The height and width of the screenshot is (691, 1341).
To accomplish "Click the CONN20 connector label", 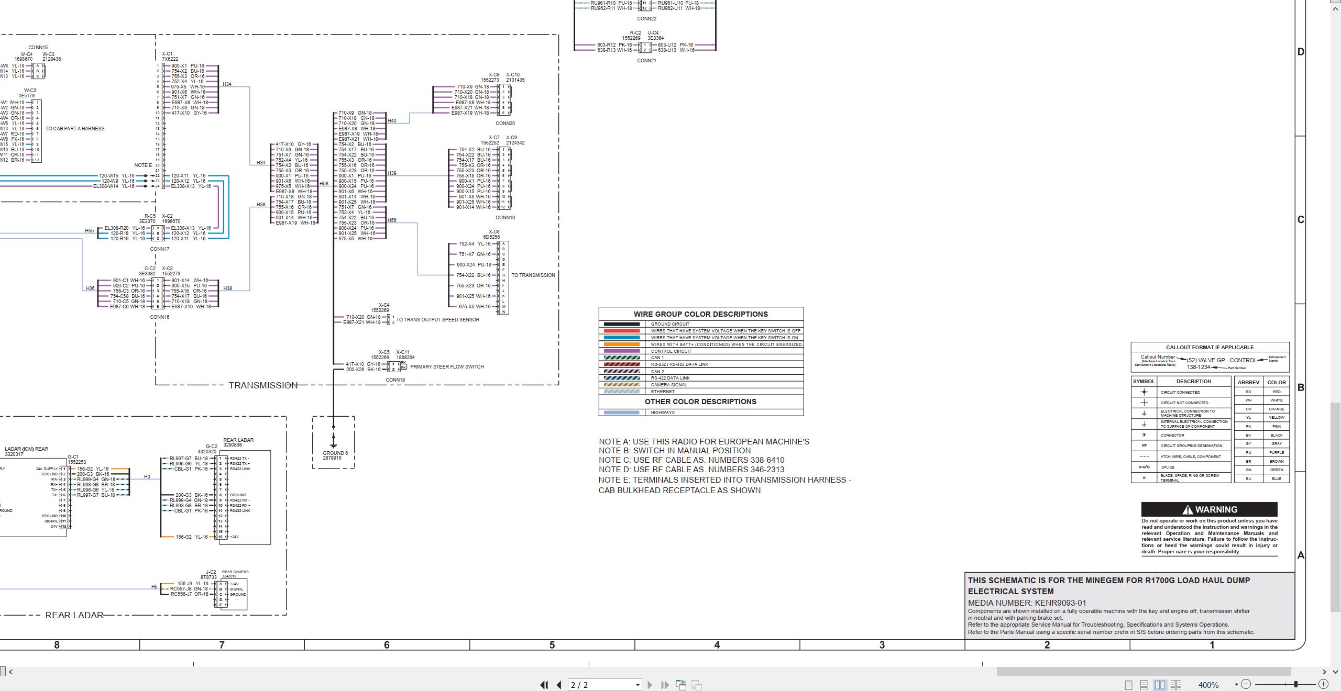I will pos(505,124).
